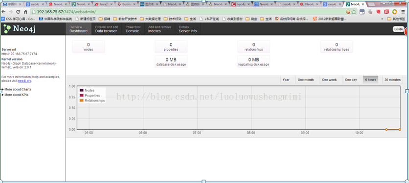
Task: Click the Relationships legend color swatch
Action: coord(82,101)
